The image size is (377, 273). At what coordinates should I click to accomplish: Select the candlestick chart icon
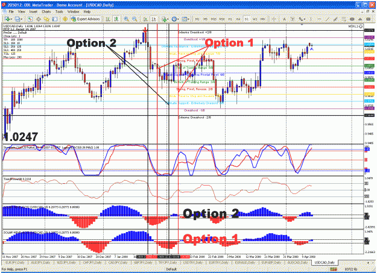pos(116,19)
